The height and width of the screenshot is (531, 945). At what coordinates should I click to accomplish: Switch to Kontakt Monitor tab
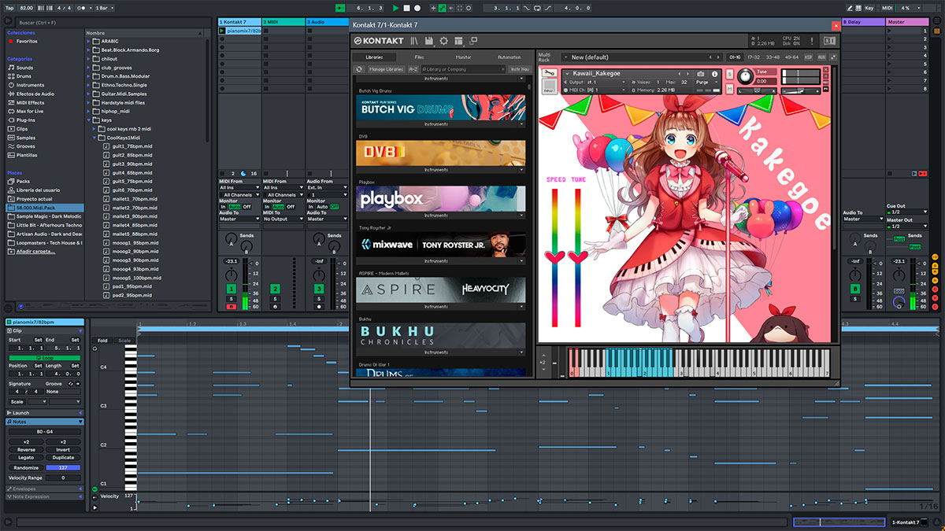(x=464, y=57)
